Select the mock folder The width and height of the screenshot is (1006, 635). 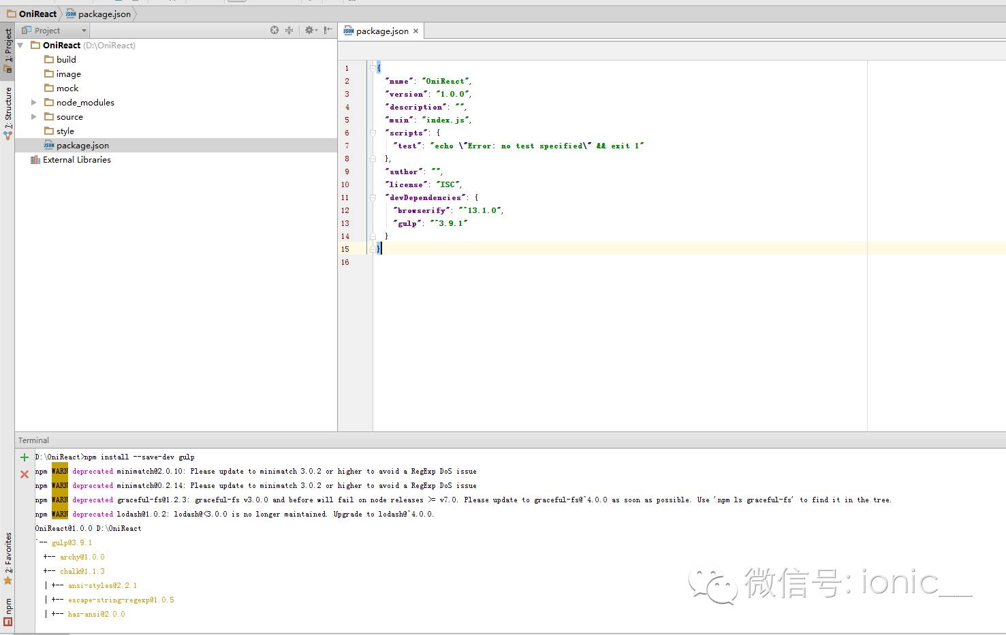pyautogui.click(x=67, y=88)
